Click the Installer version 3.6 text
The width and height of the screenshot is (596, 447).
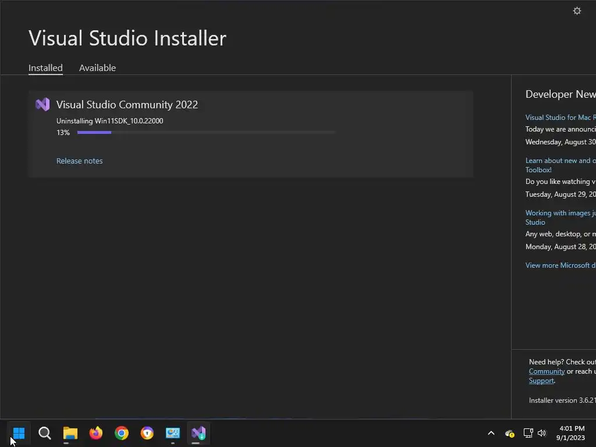pos(562,400)
